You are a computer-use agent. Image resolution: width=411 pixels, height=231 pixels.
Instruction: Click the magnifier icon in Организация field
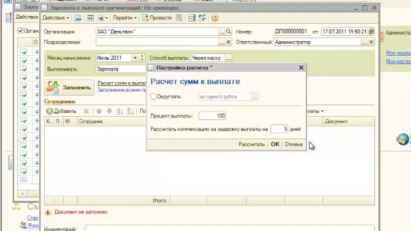coord(229,31)
